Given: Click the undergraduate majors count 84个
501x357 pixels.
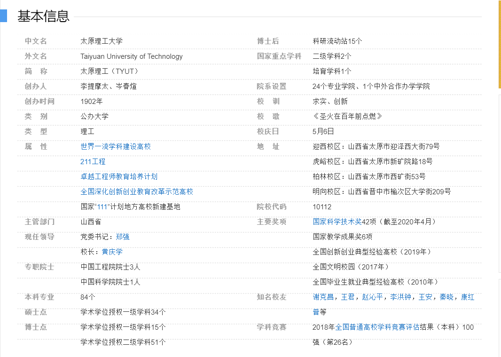Looking at the screenshot, I should pyautogui.click(x=88, y=297).
